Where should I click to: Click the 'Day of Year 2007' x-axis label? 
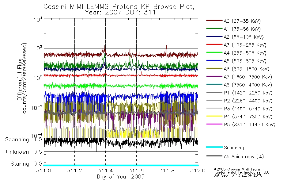pyautogui.click(x=121, y=177)
